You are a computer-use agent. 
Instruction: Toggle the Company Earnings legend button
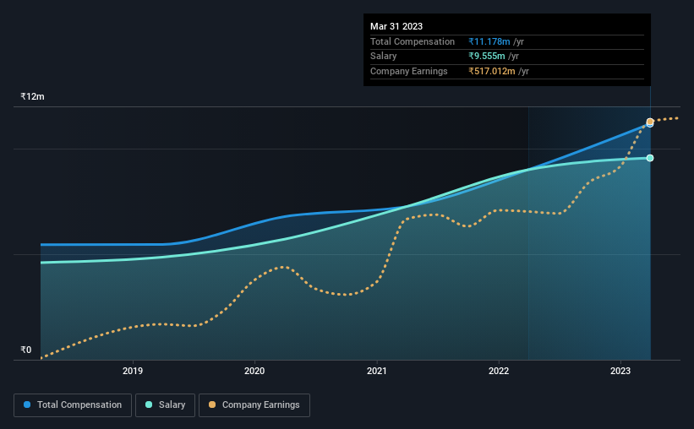point(254,405)
